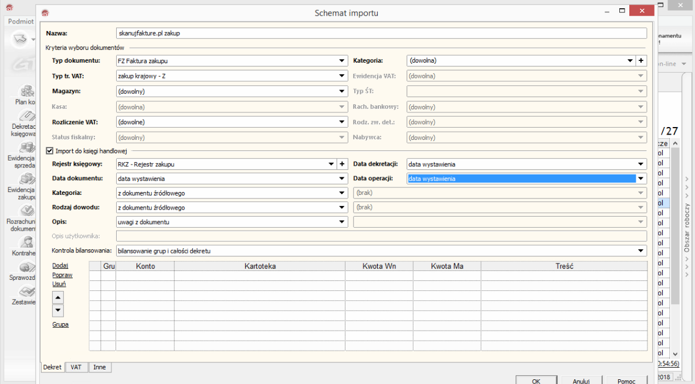Click the Anuluj button

tap(581, 380)
